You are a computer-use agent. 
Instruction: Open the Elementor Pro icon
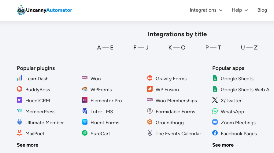85,100
